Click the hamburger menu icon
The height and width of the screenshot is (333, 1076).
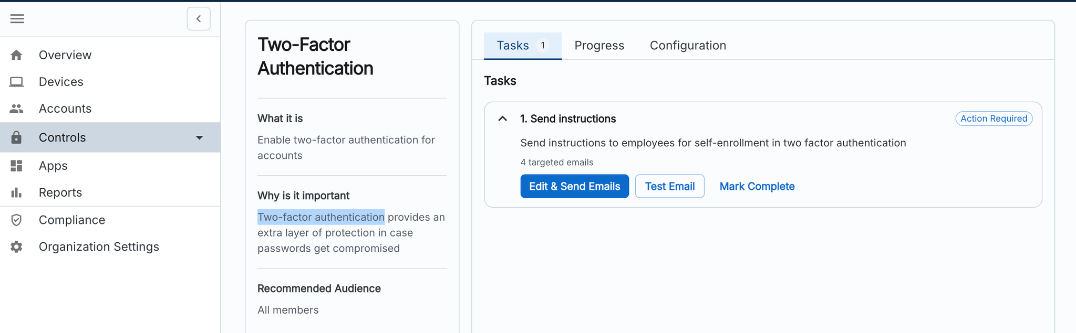point(17,19)
